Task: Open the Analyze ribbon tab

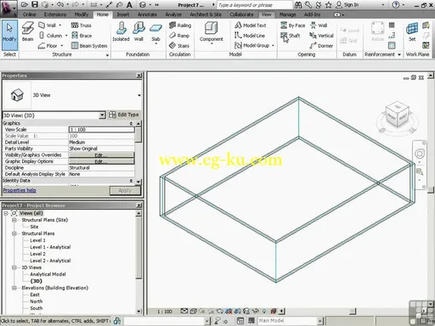Action: (x=173, y=14)
